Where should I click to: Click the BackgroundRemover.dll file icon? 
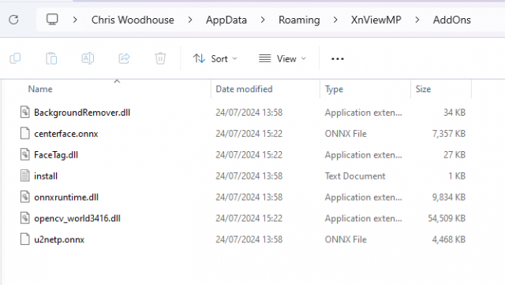[x=25, y=113]
